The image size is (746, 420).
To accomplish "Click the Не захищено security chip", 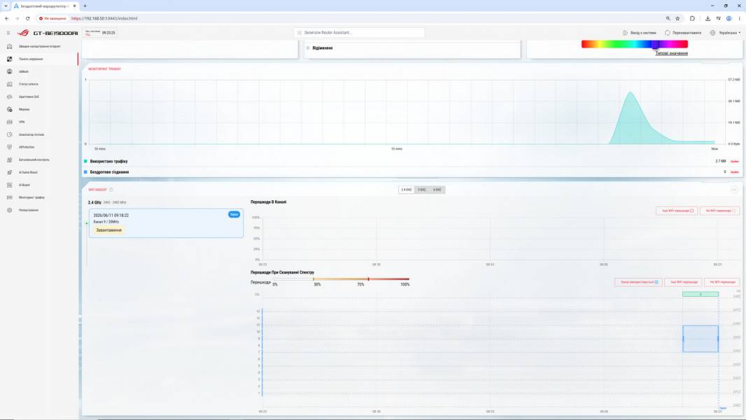I will 52,19.
